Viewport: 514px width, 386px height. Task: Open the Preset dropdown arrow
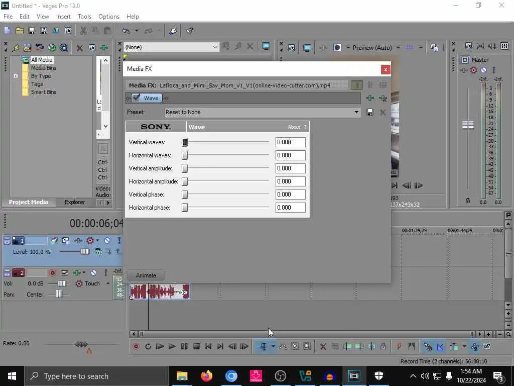click(x=356, y=112)
